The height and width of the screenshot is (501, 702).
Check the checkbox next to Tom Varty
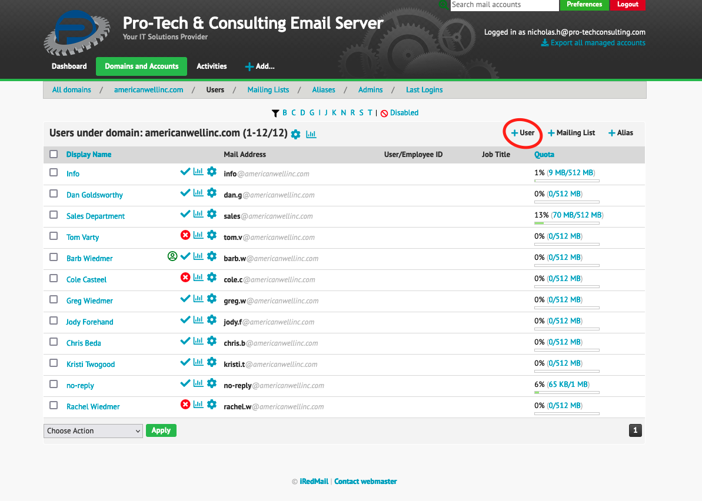click(x=54, y=235)
